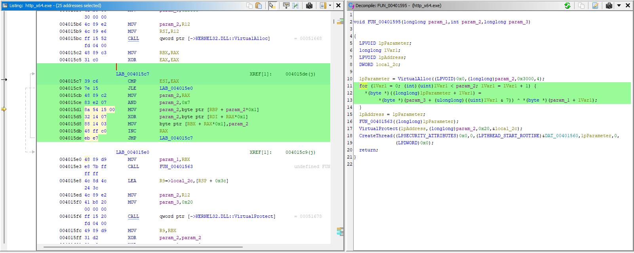Image resolution: width=634 pixels, height=253 pixels.
Task: Click XREF 004015c9(j) in listing
Action: click(301, 152)
